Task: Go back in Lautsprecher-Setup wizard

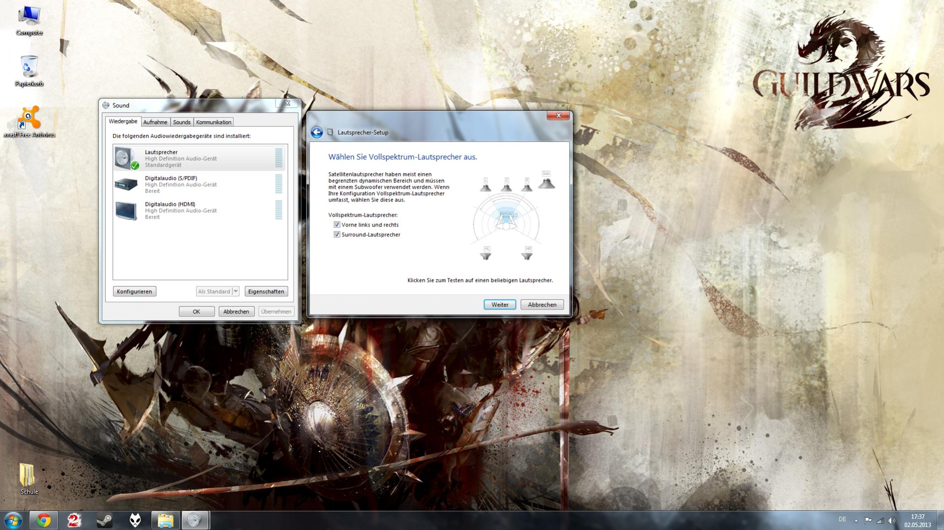Action: (x=317, y=132)
